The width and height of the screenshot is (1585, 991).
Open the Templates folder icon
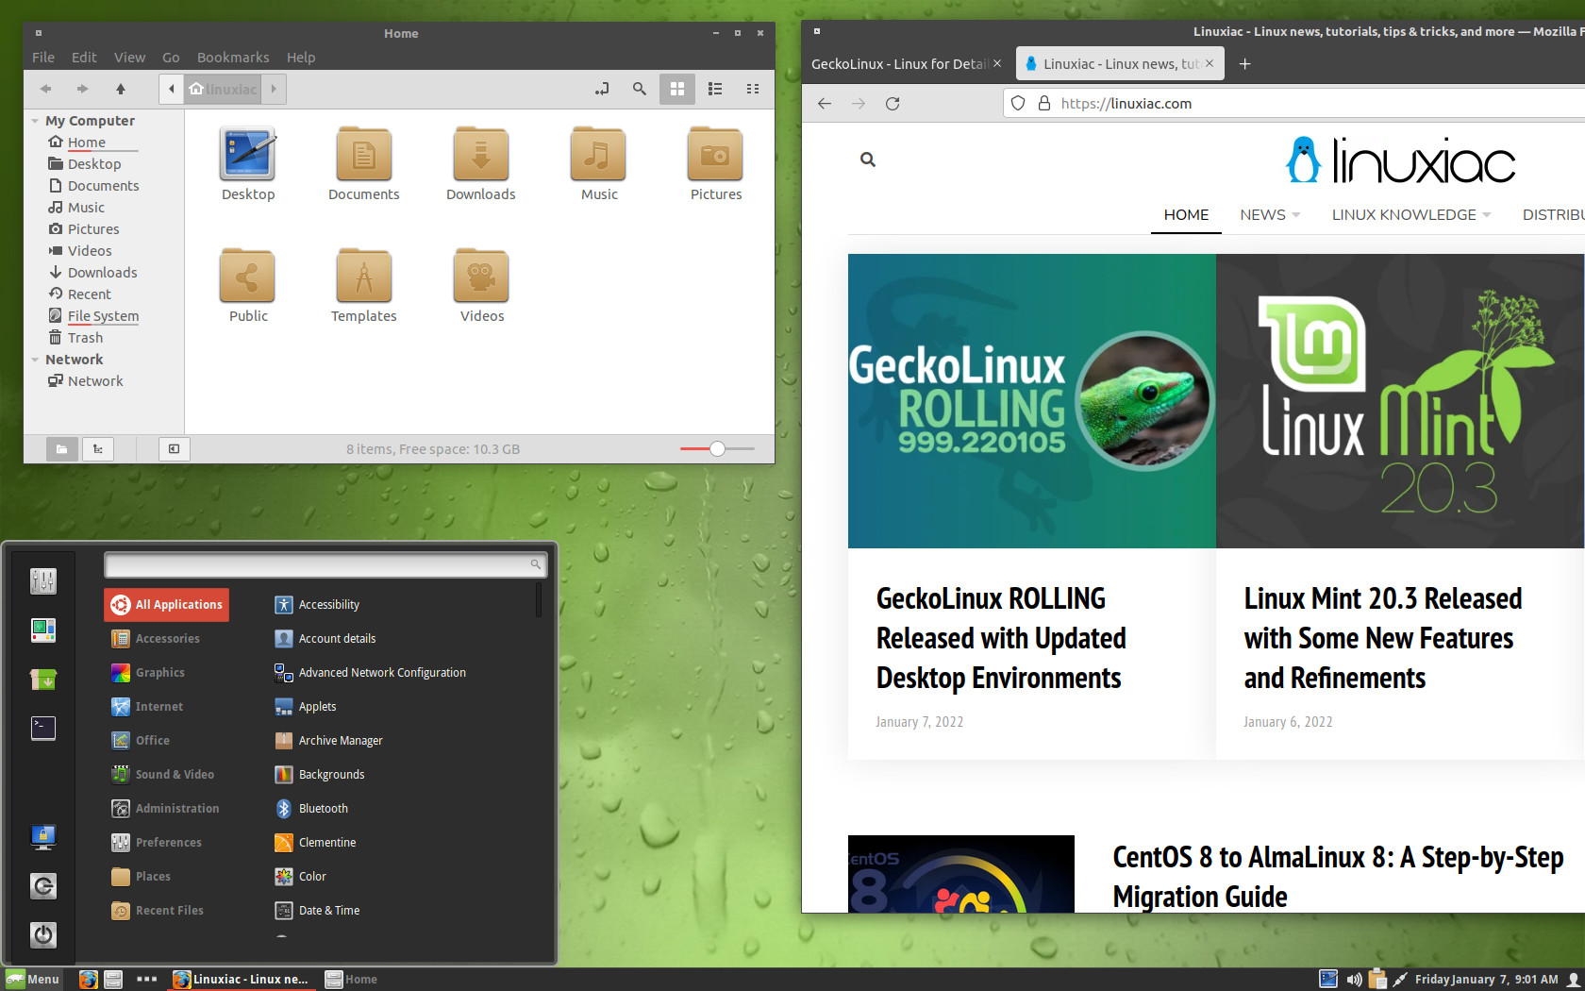(364, 286)
